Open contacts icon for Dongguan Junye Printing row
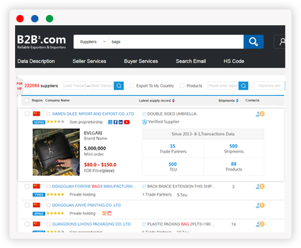 click(x=260, y=206)
